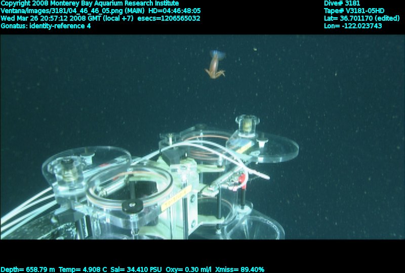Click the latitude 'Lat= 36.701170 (edited)'

coord(361,19)
